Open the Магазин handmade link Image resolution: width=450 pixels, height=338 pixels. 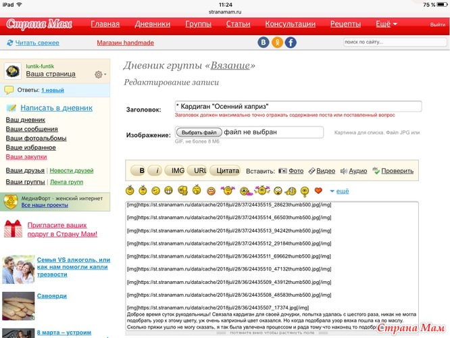[126, 43]
